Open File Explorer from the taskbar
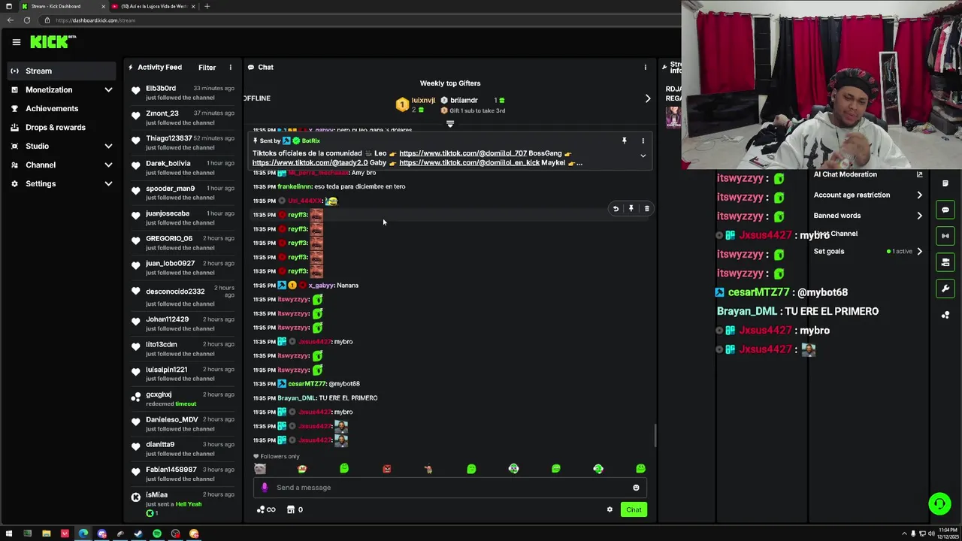 click(x=46, y=533)
